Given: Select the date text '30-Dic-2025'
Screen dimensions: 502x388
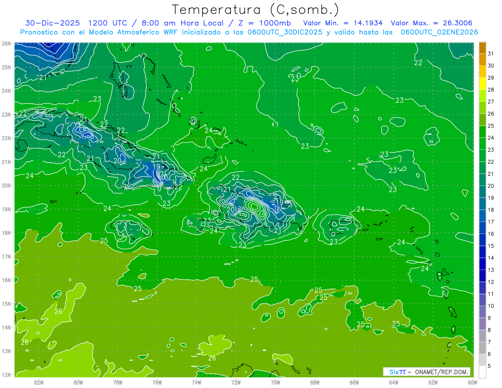Looking at the screenshot, I should 53,23.
